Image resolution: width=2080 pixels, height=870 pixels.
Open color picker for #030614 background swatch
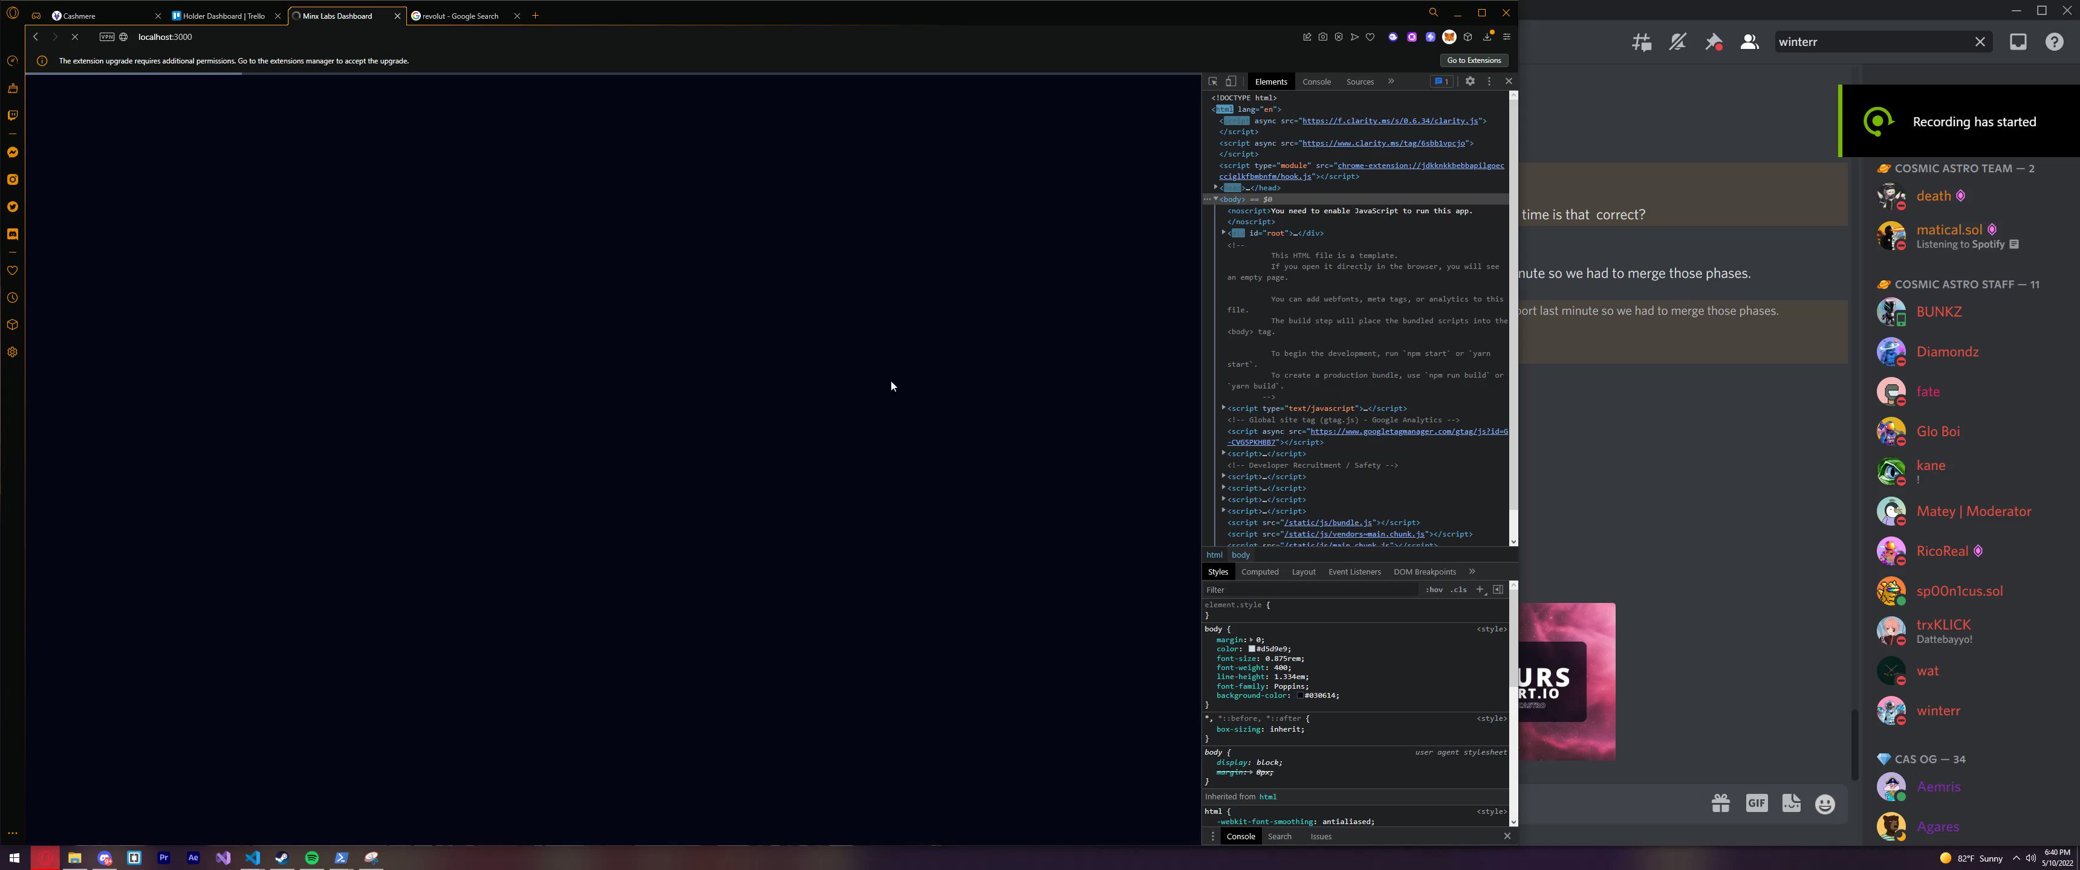click(1300, 695)
